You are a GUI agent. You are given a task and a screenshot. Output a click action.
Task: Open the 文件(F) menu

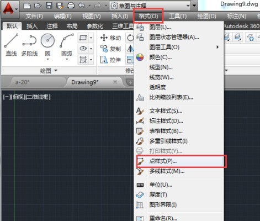point(34,16)
